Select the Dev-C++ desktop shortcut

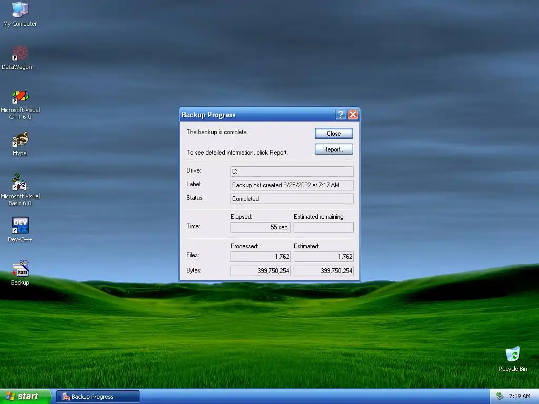coord(20,229)
